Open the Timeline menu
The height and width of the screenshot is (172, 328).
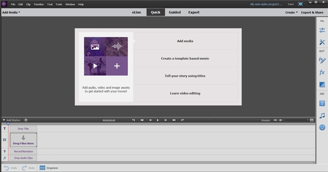(x=39, y=4)
